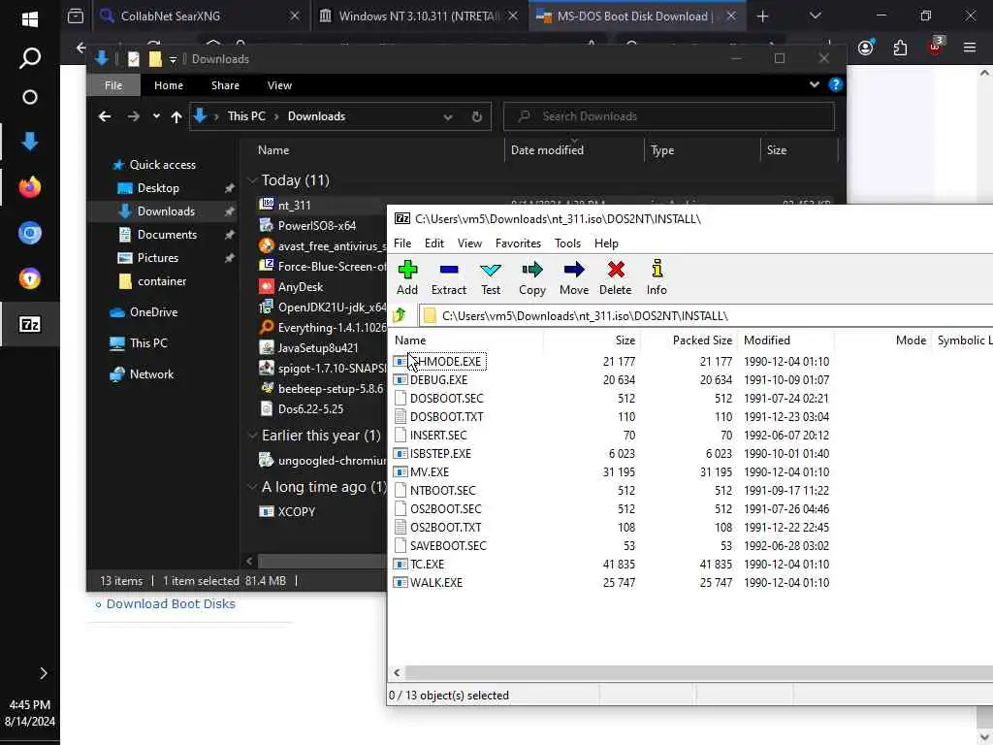Image resolution: width=993 pixels, height=745 pixels.
Task: Open Firefox from the taskbar
Action: pyautogui.click(x=29, y=187)
